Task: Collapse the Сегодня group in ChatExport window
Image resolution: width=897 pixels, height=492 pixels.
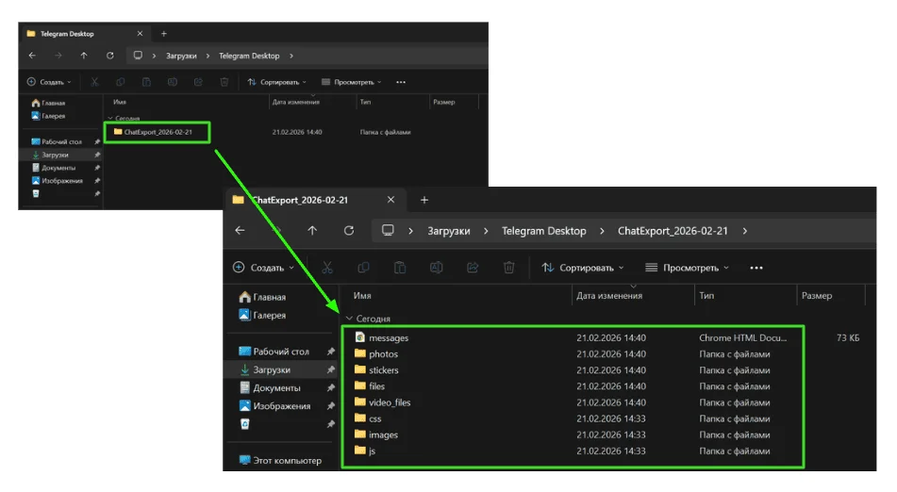Action: tap(350, 319)
